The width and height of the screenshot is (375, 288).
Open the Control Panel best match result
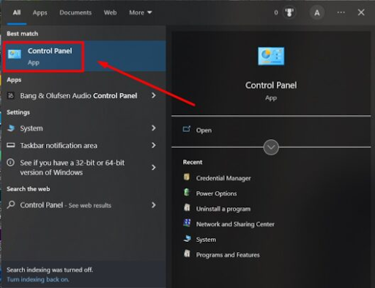coord(84,56)
